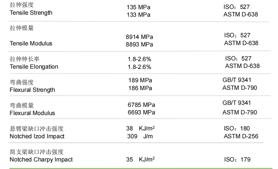The width and height of the screenshot is (278, 169).
Task: Click the Notched Charpy Impact label
Action: [41, 159]
